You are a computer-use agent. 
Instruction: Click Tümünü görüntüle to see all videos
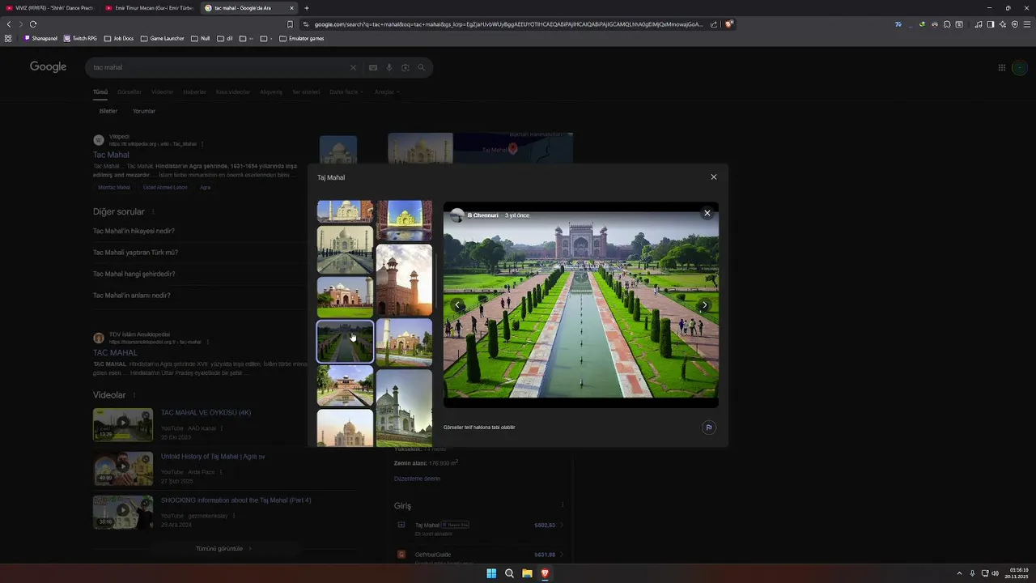pyautogui.click(x=223, y=549)
